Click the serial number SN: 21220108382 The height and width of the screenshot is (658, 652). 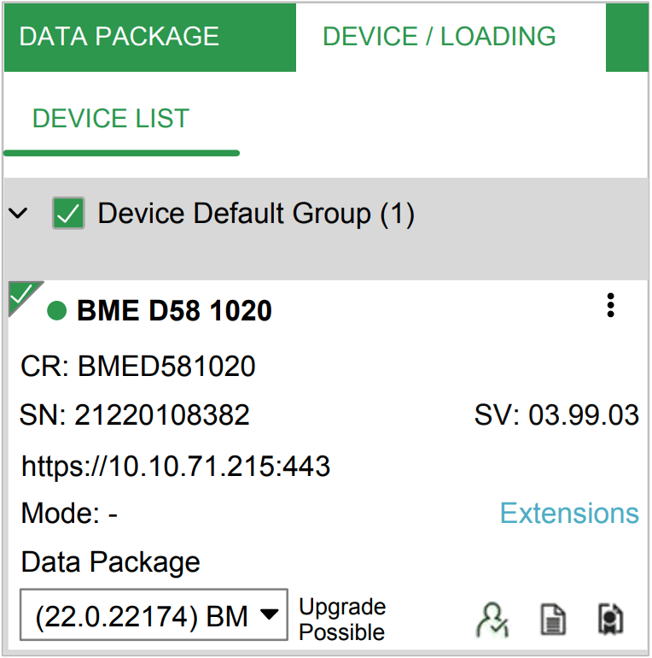135,415
